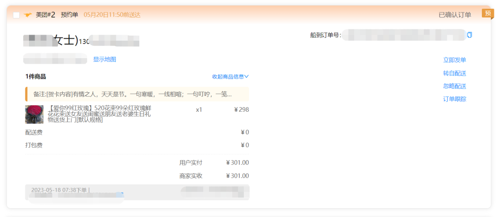498x217 pixels.
Task: Click the orange 预 reservation badge
Action: click(488, 13)
